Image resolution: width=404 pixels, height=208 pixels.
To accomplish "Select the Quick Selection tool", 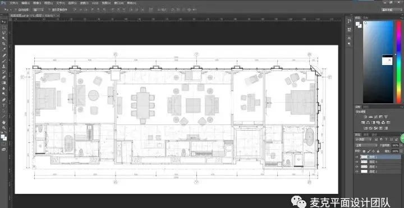I will point(3,38).
